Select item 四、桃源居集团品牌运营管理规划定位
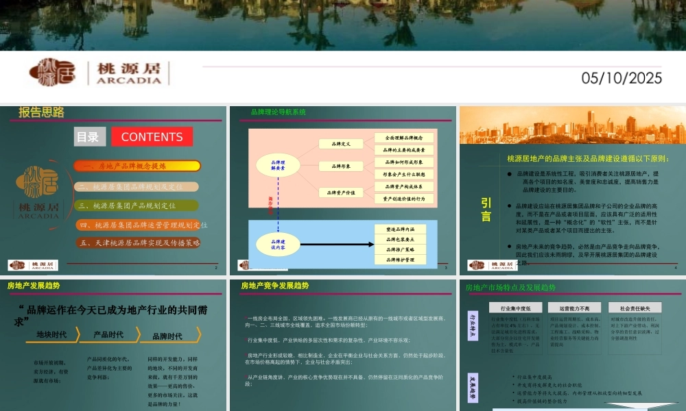Image resolution: width=686 pixels, height=411 pixels. (x=141, y=225)
